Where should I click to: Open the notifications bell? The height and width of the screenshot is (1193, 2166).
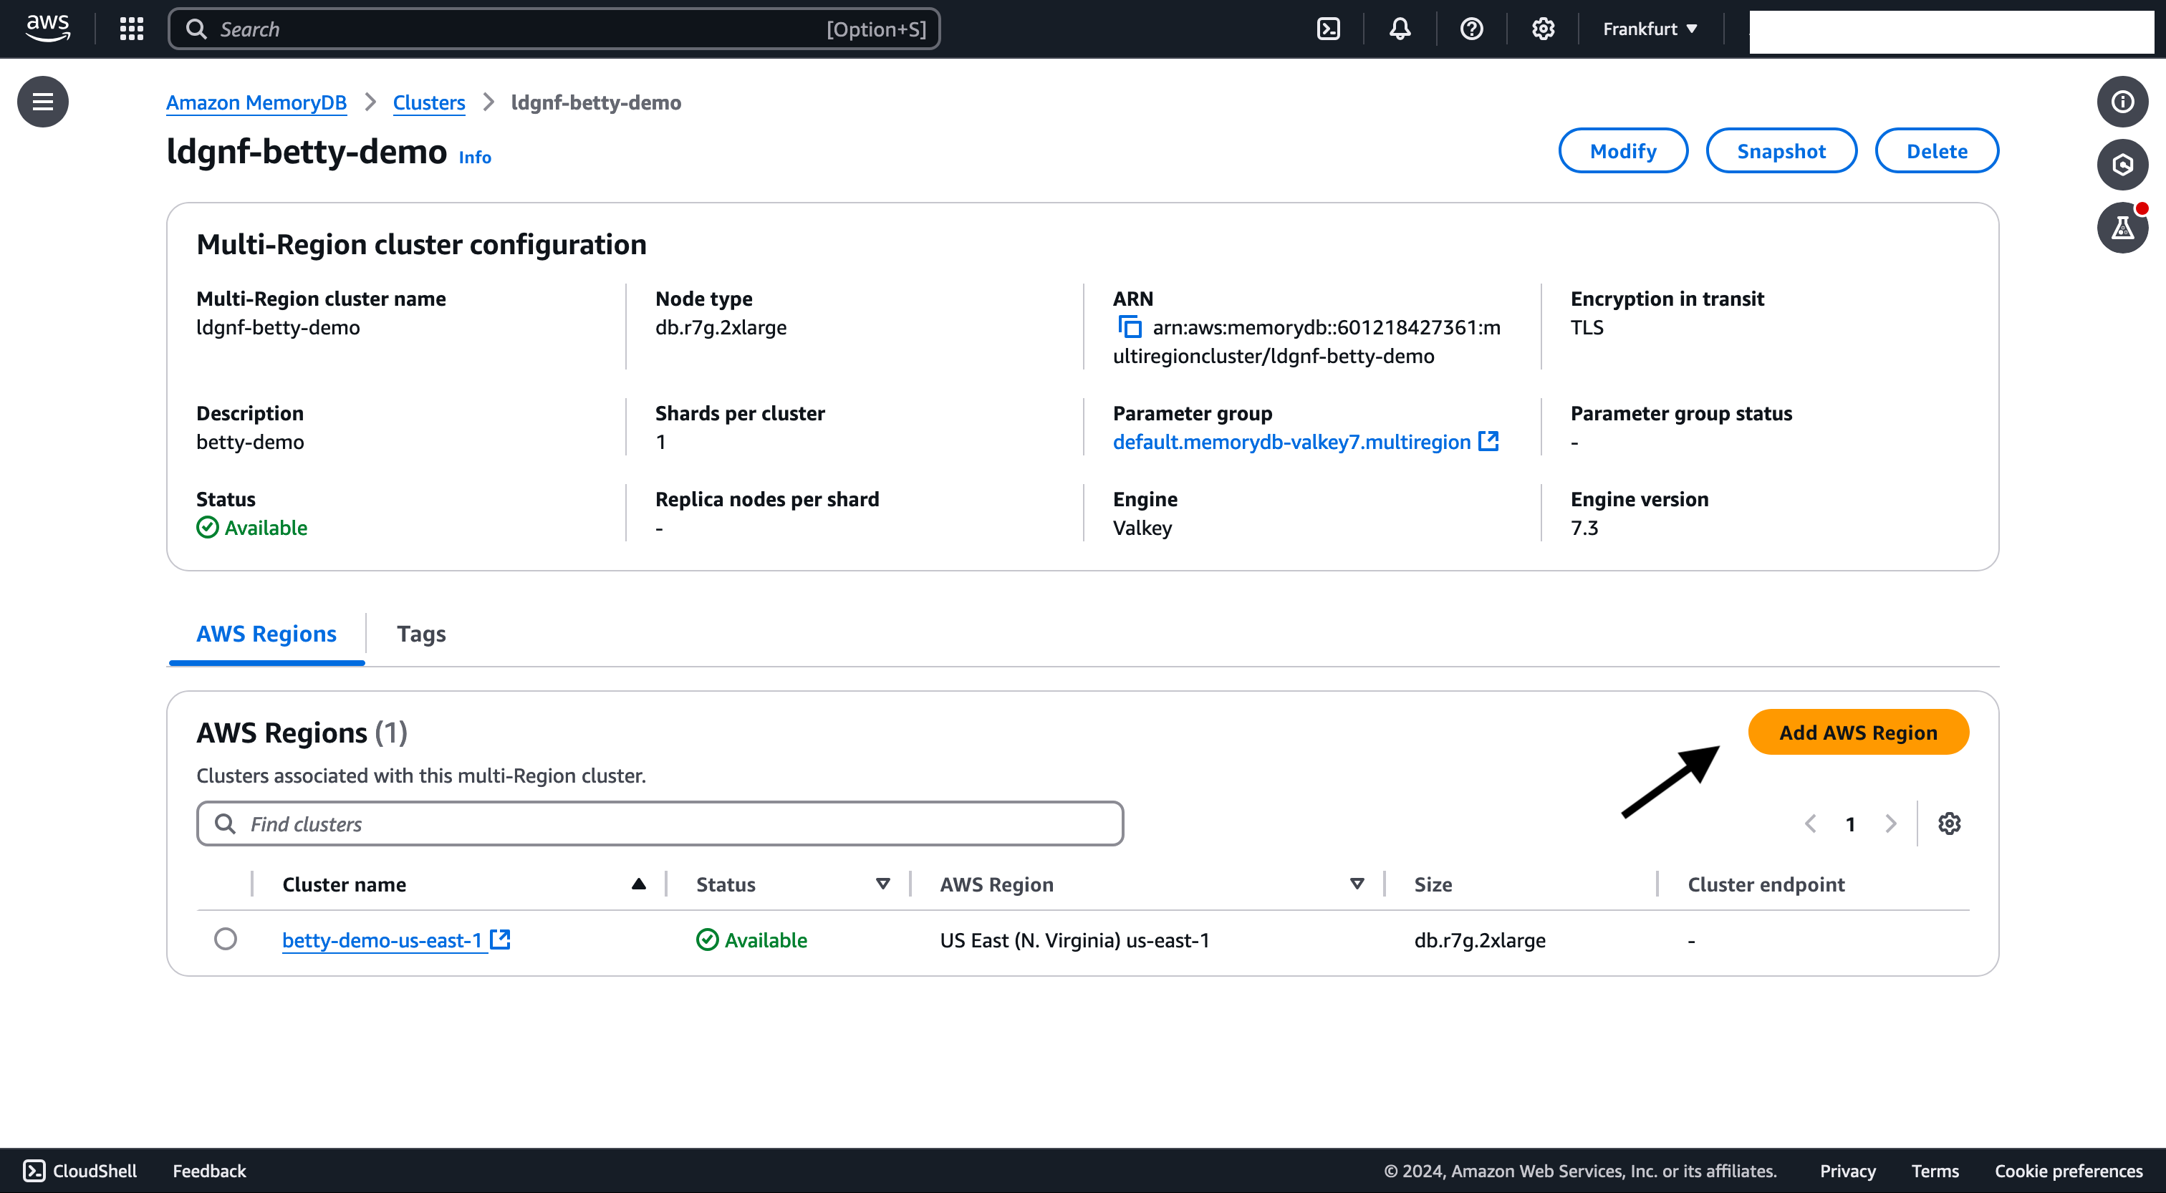click(1399, 29)
